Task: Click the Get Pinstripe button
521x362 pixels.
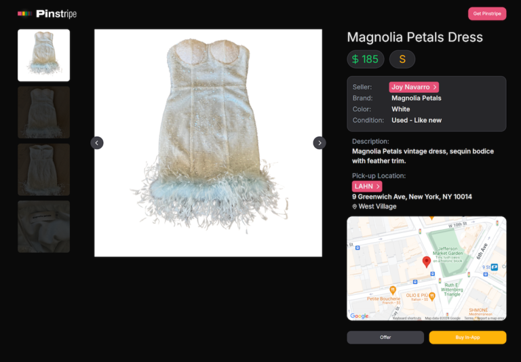Action: [x=486, y=14]
